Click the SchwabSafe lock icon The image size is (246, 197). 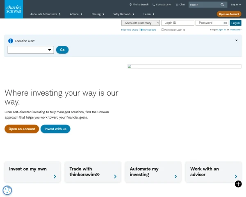[x=141, y=30]
